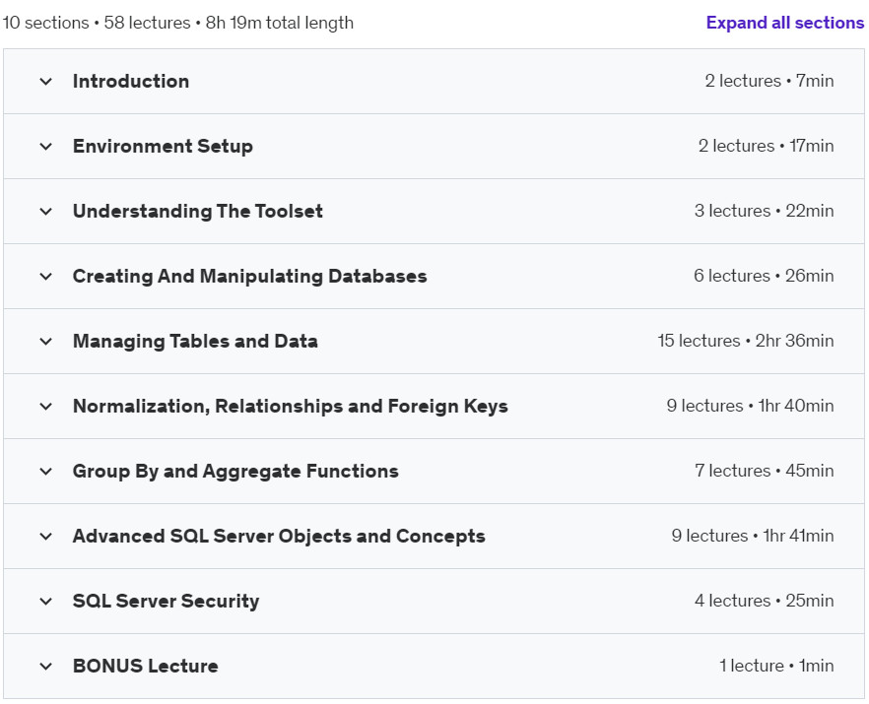869x704 pixels.
Task: Expand Managing Tables and Data chevron
Action: tap(46, 342)
